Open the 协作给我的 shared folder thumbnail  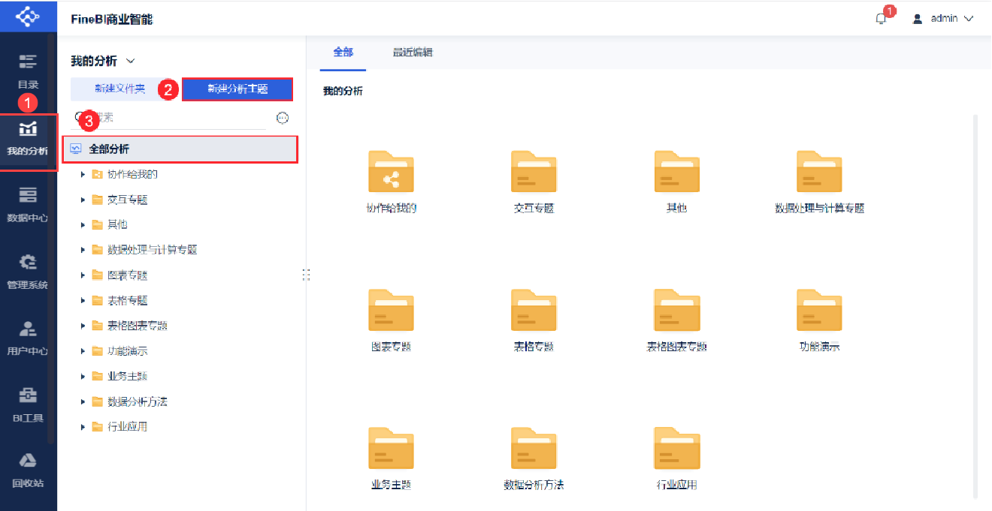[391, 172]
